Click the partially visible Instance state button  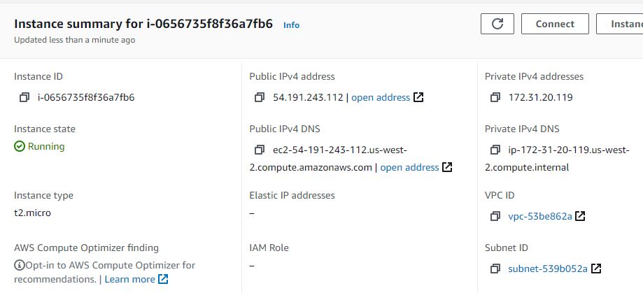point(620,24)
